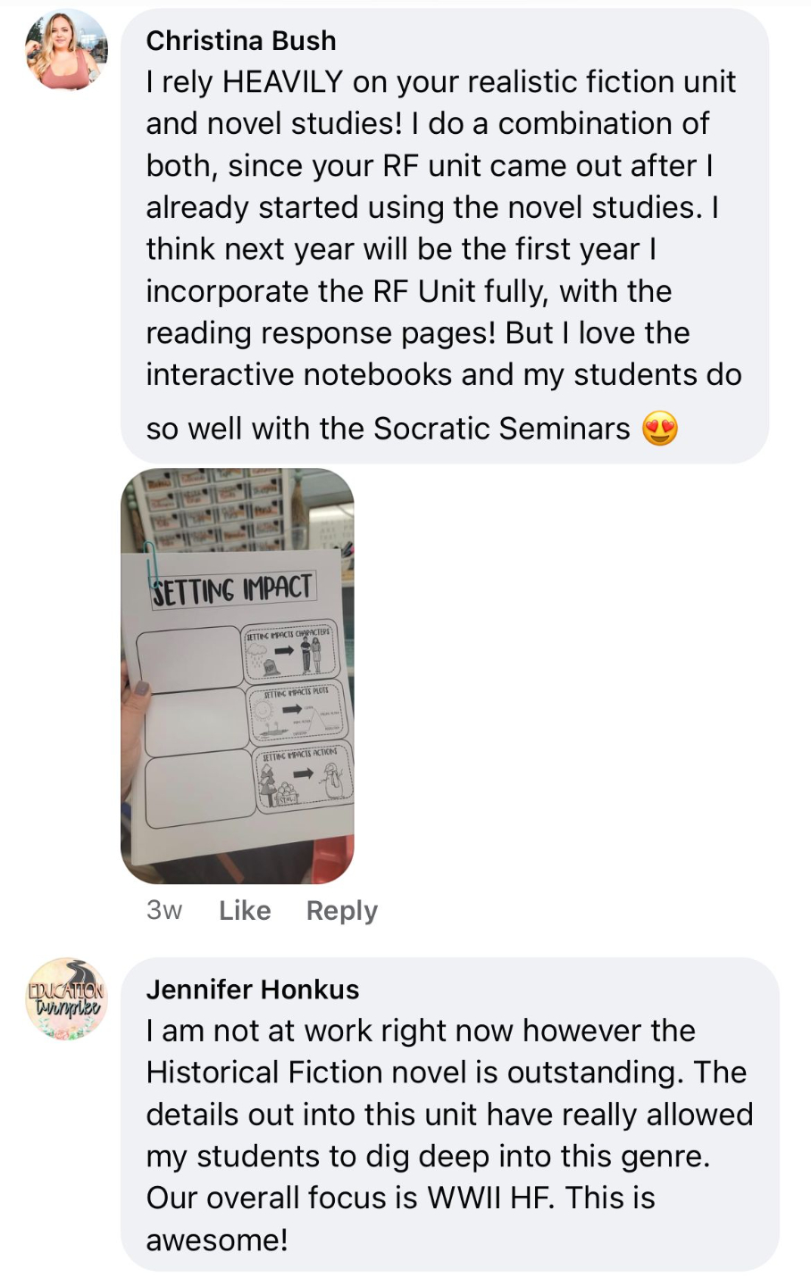Click the SETTING IMPACT heading on the worksheet
This screenshot has width=811, height=1286.
tap(232, 589)
